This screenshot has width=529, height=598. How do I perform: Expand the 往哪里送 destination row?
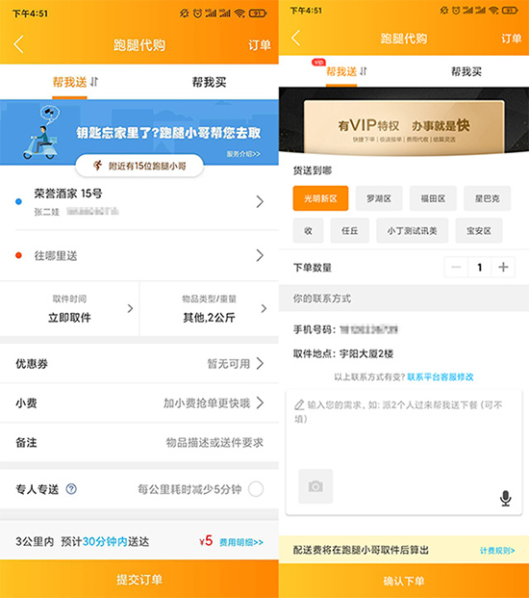(x=139, y=255)
